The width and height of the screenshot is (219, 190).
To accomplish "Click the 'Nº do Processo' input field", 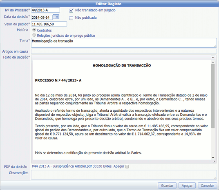I will pyautogui.click(x=45, y=10).
